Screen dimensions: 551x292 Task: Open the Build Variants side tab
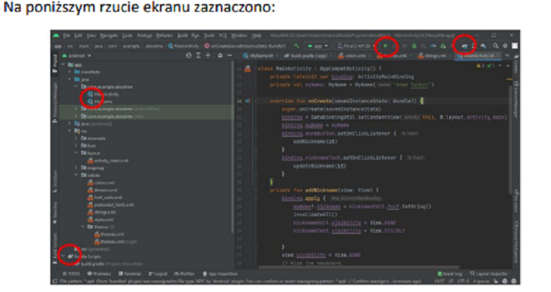(x=55, y=248)
